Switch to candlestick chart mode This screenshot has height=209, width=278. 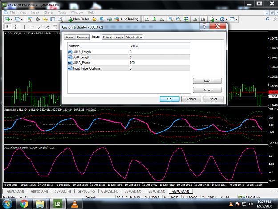(154, 19)
